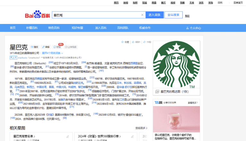Click citation [200] in the first paragraph
The width and height of the screenshot is (246, 141).
[51, 62]
